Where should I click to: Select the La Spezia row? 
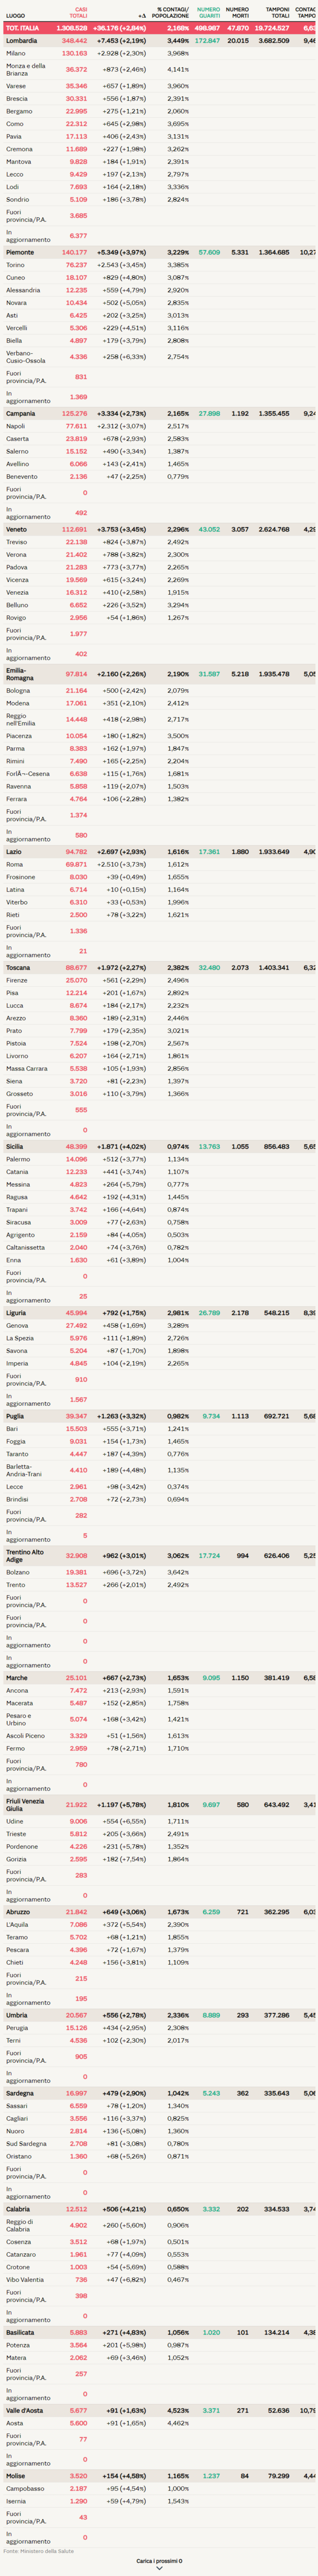(x=159, y=1338)
